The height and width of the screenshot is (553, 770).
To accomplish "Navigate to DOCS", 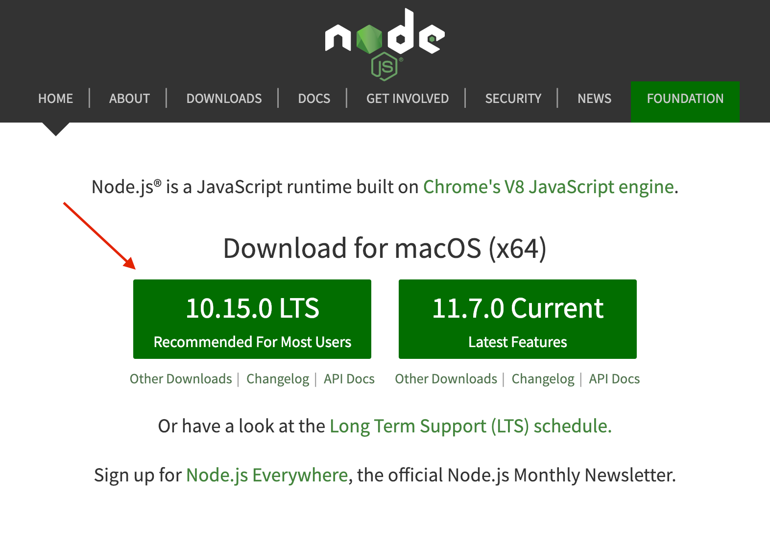I will (x=314, y=99).
